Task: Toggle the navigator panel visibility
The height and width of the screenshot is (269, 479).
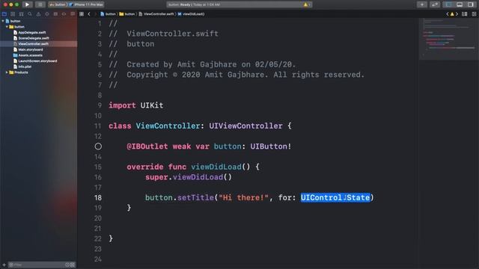Action: pos(448,4)
